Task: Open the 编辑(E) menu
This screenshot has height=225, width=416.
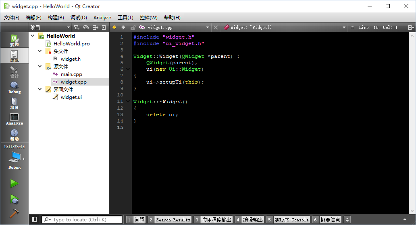Action: (33, 17)
